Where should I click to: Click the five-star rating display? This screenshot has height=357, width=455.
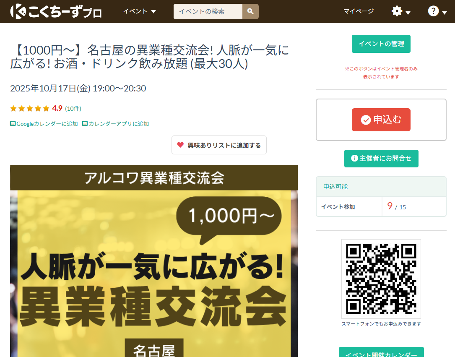tap(30, 109)
